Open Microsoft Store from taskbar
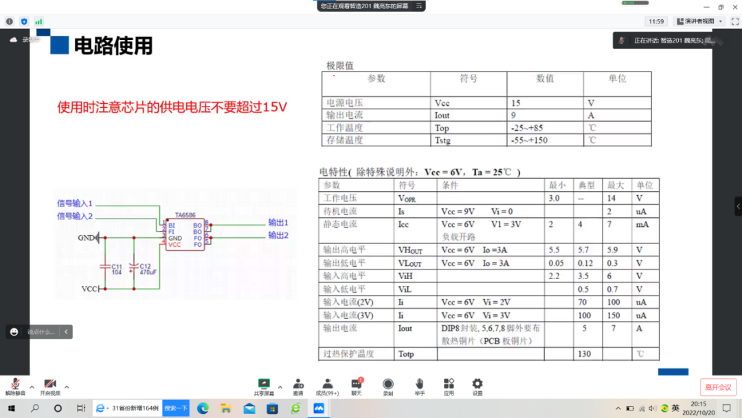The image size is (742, 418). pyautogui.click(x=272, y=408)
